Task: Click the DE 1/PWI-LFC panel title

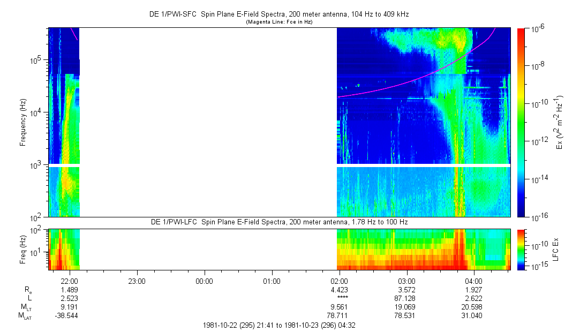Action: click(278, 222)
